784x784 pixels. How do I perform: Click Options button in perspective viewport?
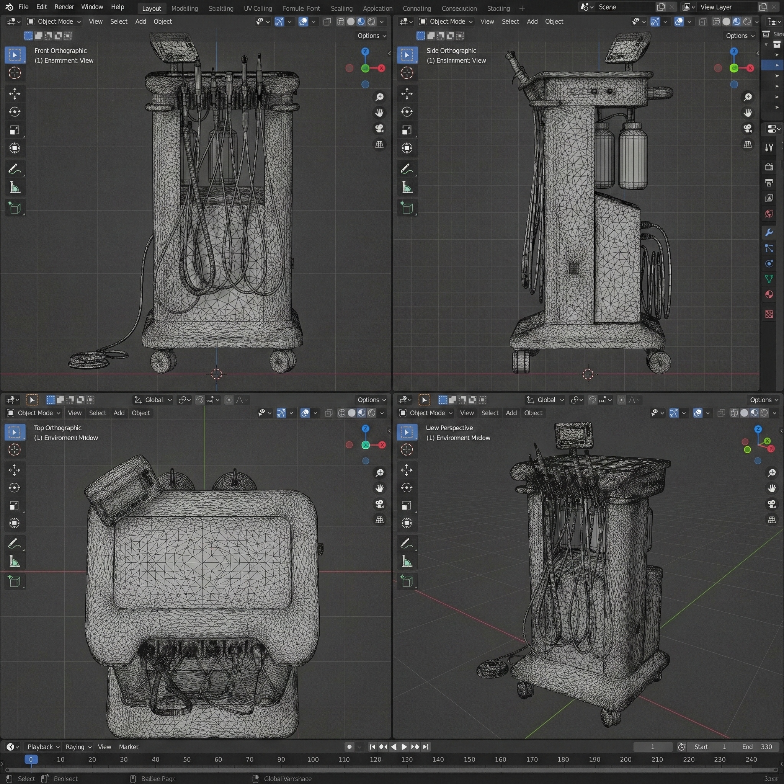763,400
